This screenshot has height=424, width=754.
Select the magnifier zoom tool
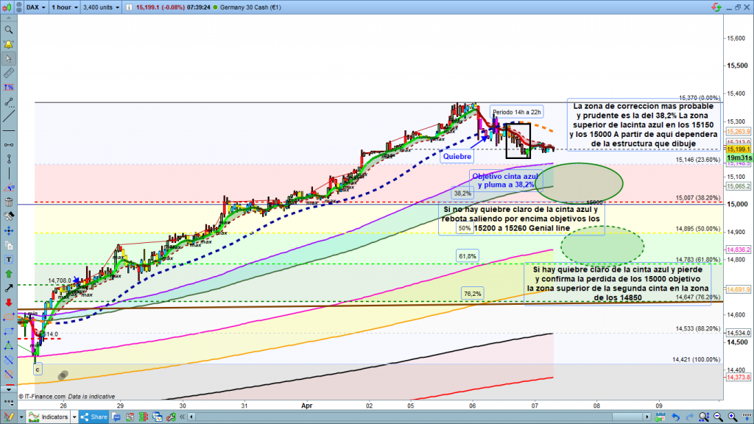point(9,30)
